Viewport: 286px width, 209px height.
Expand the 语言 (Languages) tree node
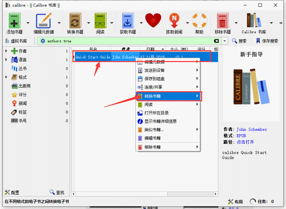6,60
